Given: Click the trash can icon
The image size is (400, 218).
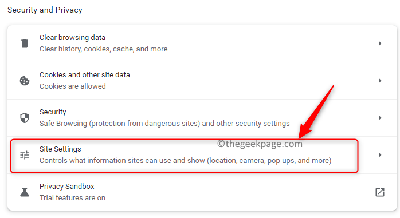Looking at the screenshot, I should click(25, 43).
